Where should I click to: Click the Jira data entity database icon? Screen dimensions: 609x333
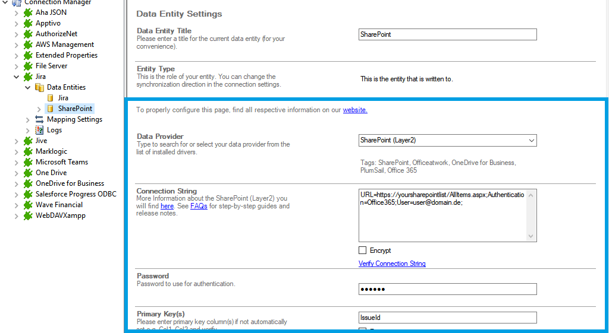(51, 98)
